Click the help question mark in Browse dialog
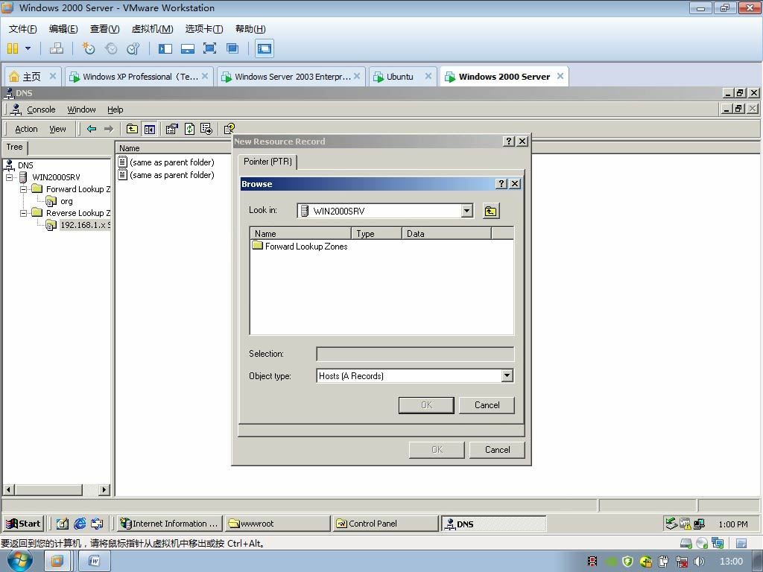This screenshot has width=763, height=572. coord(501,184)
